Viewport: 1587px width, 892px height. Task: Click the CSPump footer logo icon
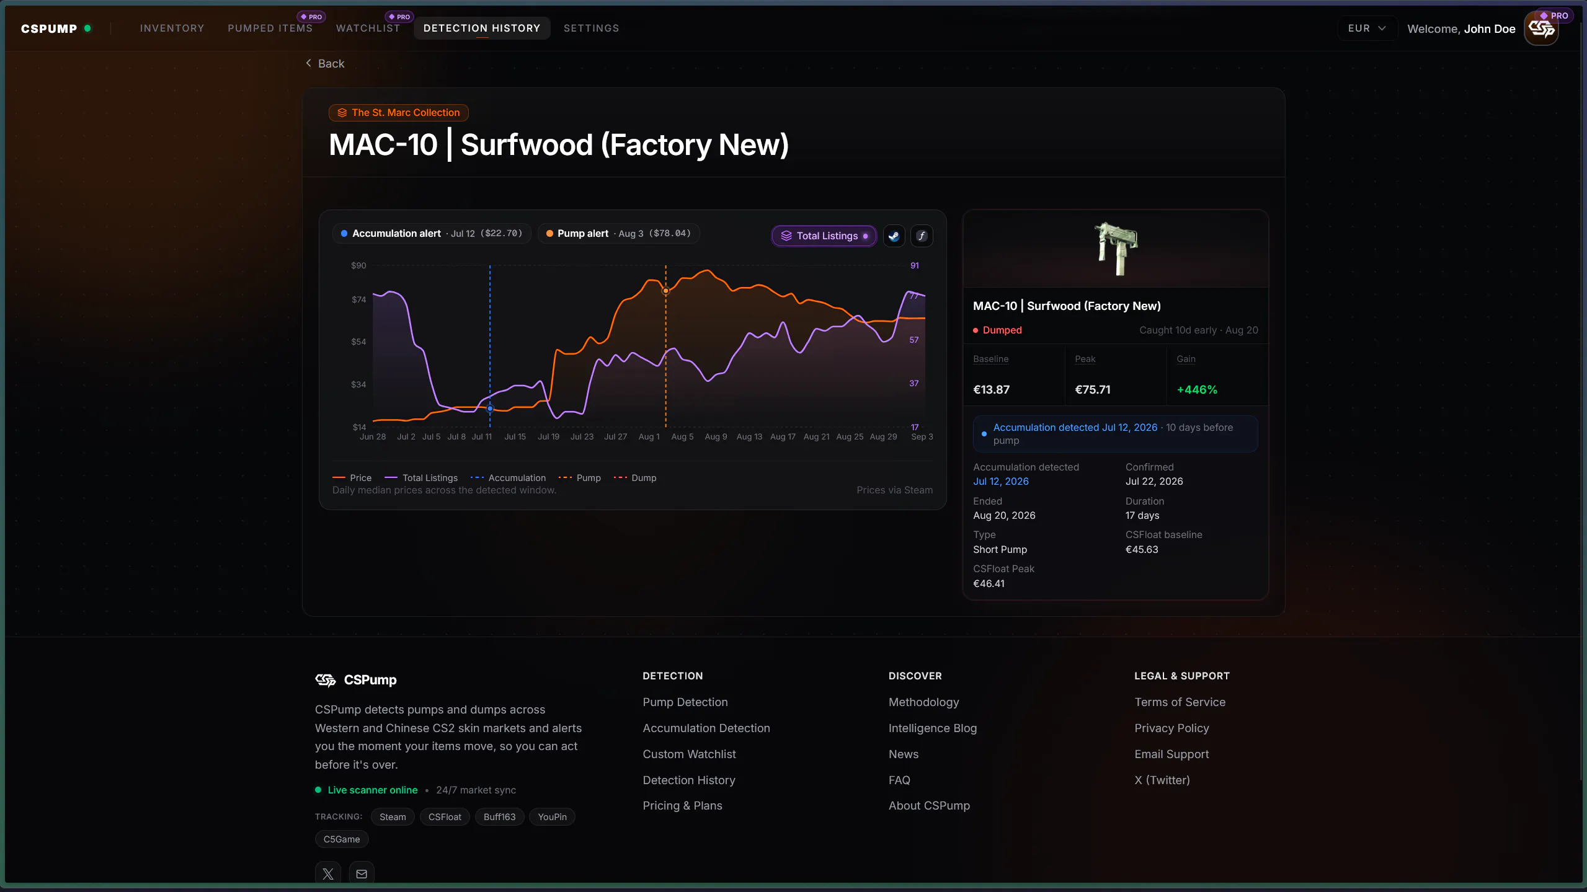click(x=326, y=680)
